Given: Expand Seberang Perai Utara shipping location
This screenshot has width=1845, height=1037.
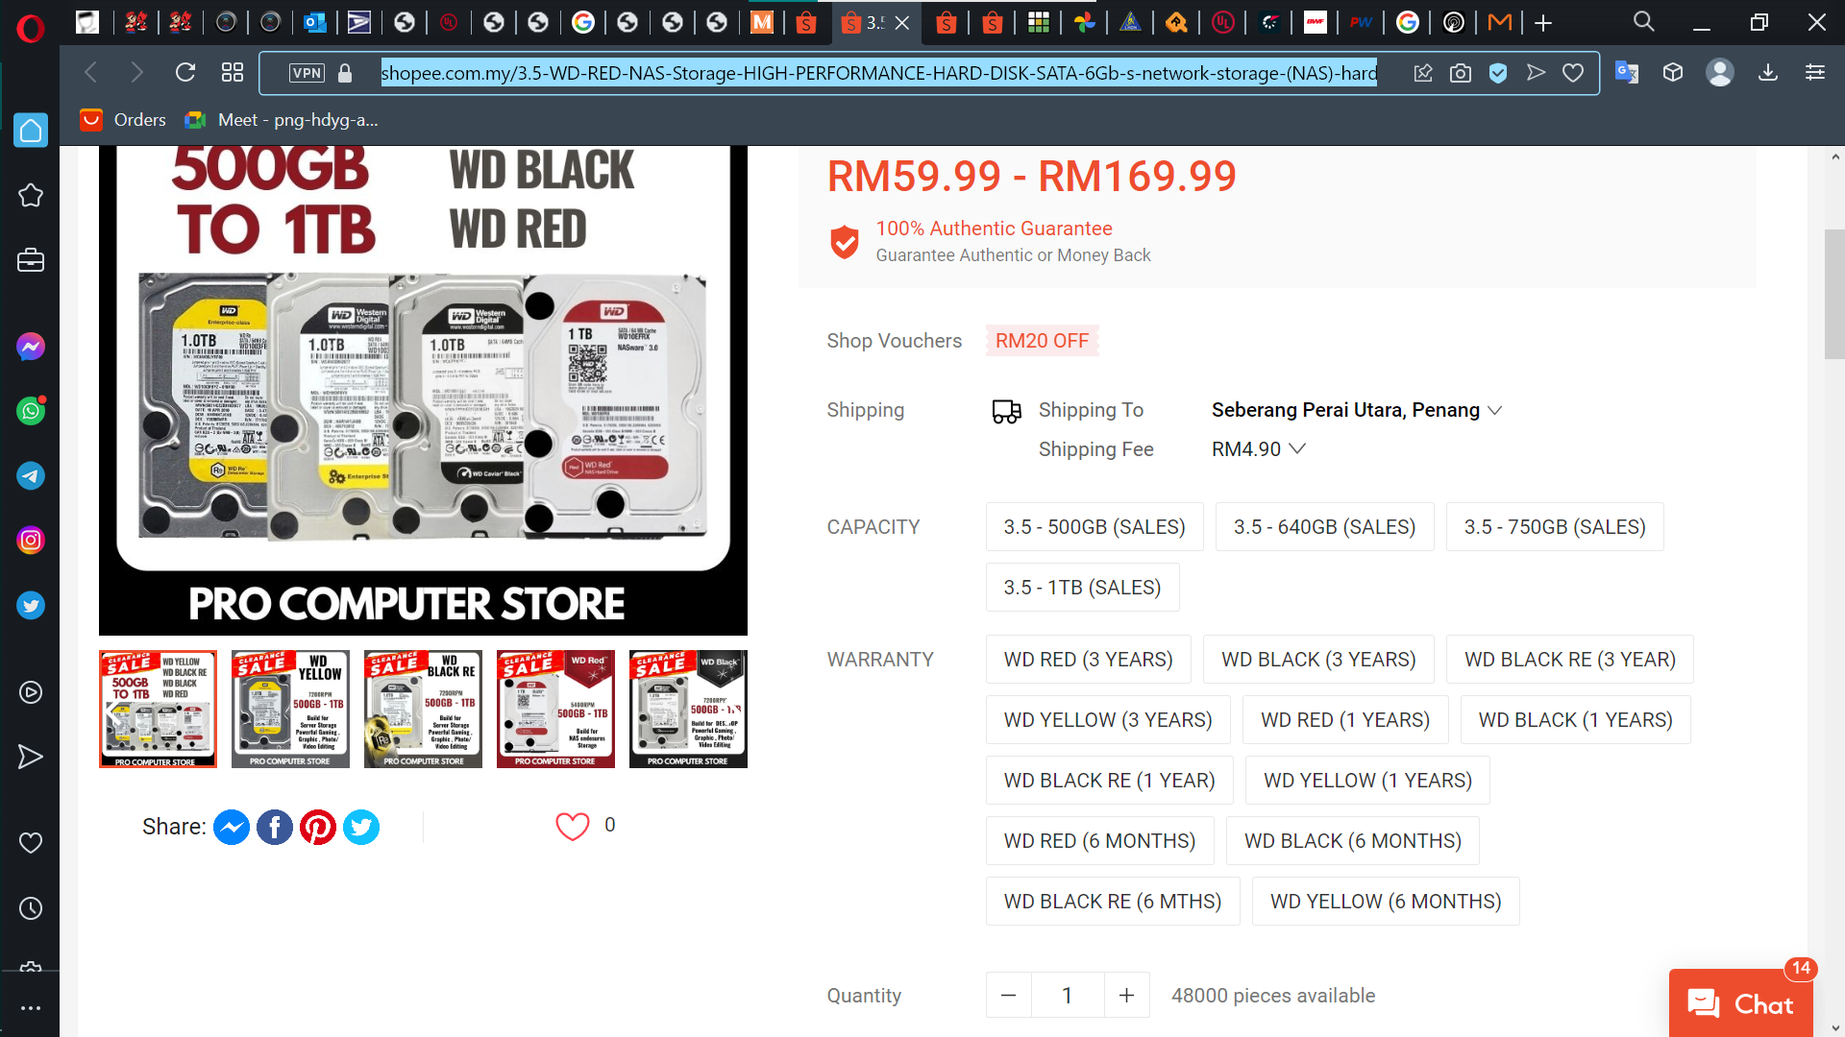Looking at the screenshot, I should [1356, 410].
